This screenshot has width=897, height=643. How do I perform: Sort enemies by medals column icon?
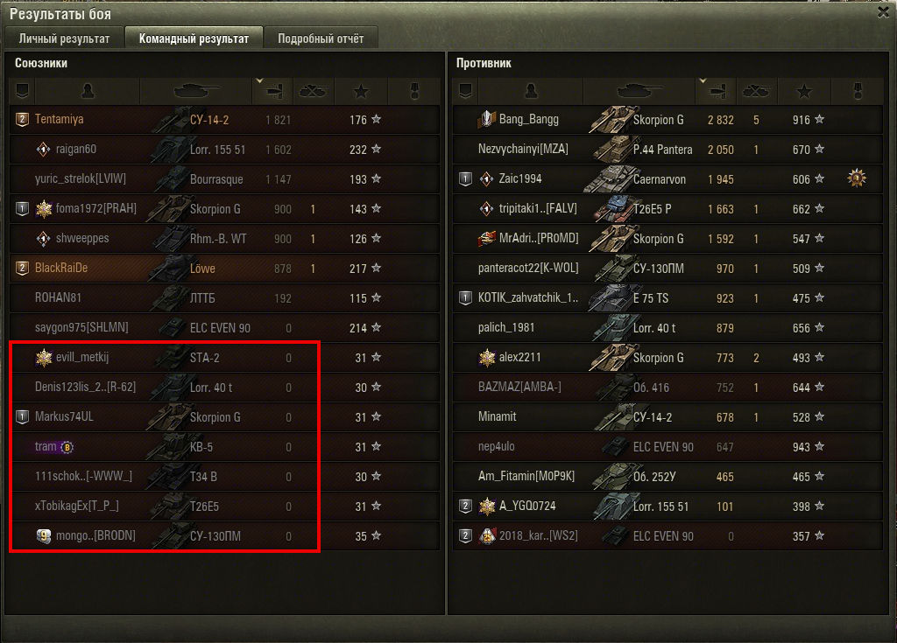tap(857, 91)
